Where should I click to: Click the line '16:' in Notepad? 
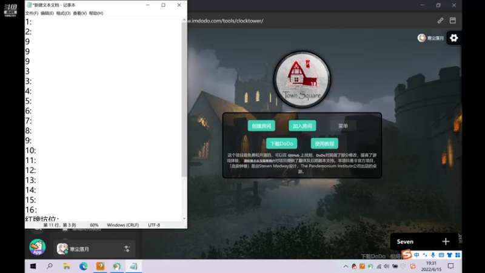[31, 210]
